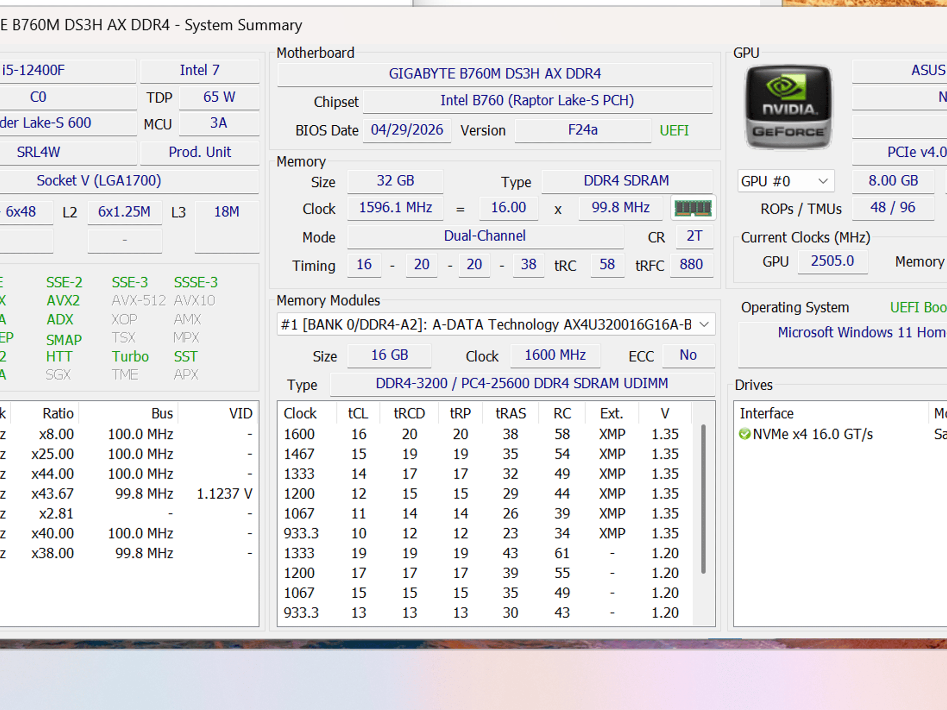
Task: Select the 1467 XMP timing row
Action: pos(485,454)
